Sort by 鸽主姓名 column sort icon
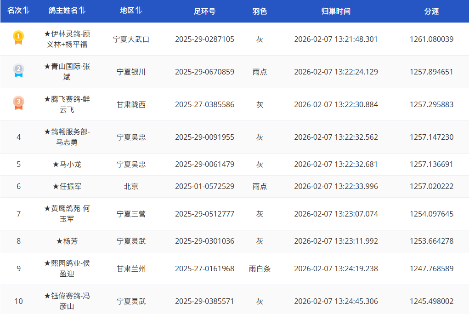 83,11
